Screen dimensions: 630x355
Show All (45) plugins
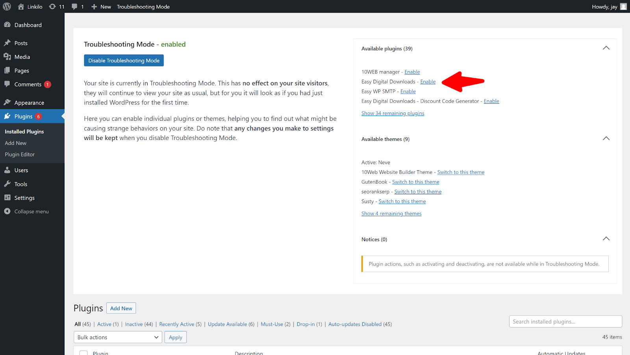pyautogui.click(x=83, y=324)
